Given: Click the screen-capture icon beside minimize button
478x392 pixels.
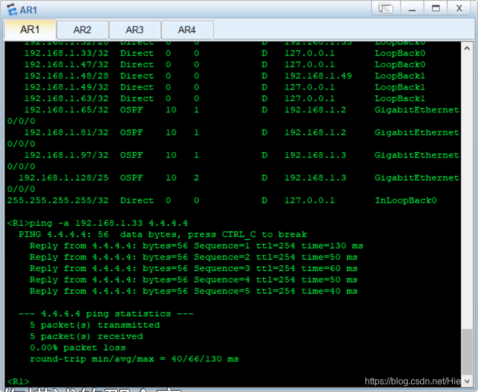Looking at the screenshot, I should click(x=386, y=8).
